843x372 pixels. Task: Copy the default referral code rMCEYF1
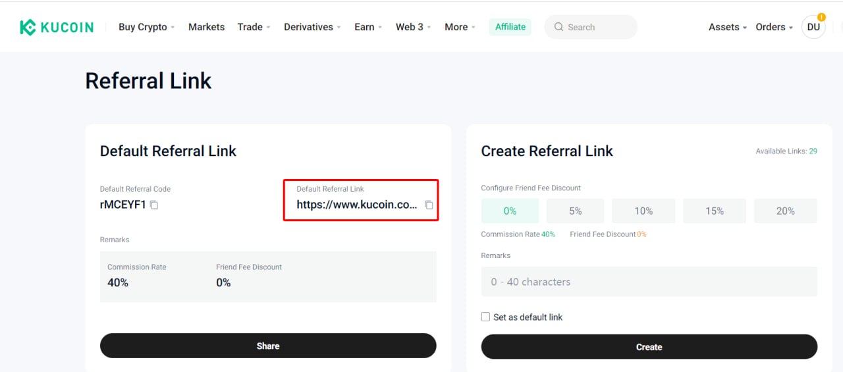click(154, 205)
